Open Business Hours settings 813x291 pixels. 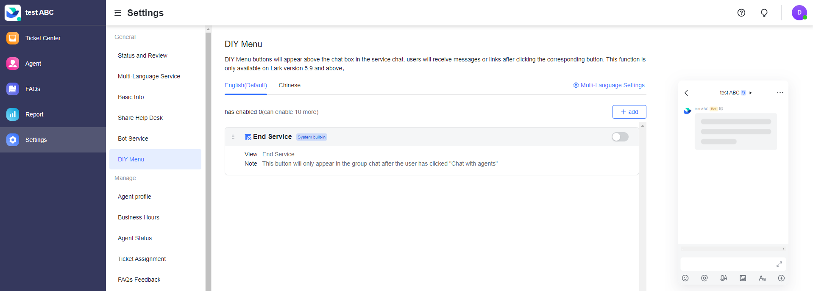(x=155, y=217)
